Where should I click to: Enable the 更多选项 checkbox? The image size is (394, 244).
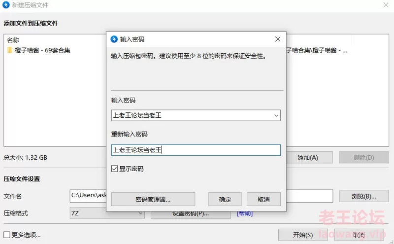7,235
